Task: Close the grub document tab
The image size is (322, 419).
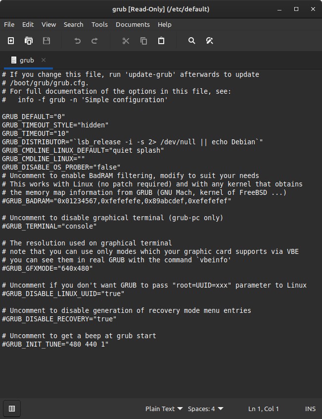Action: point(44,60)
